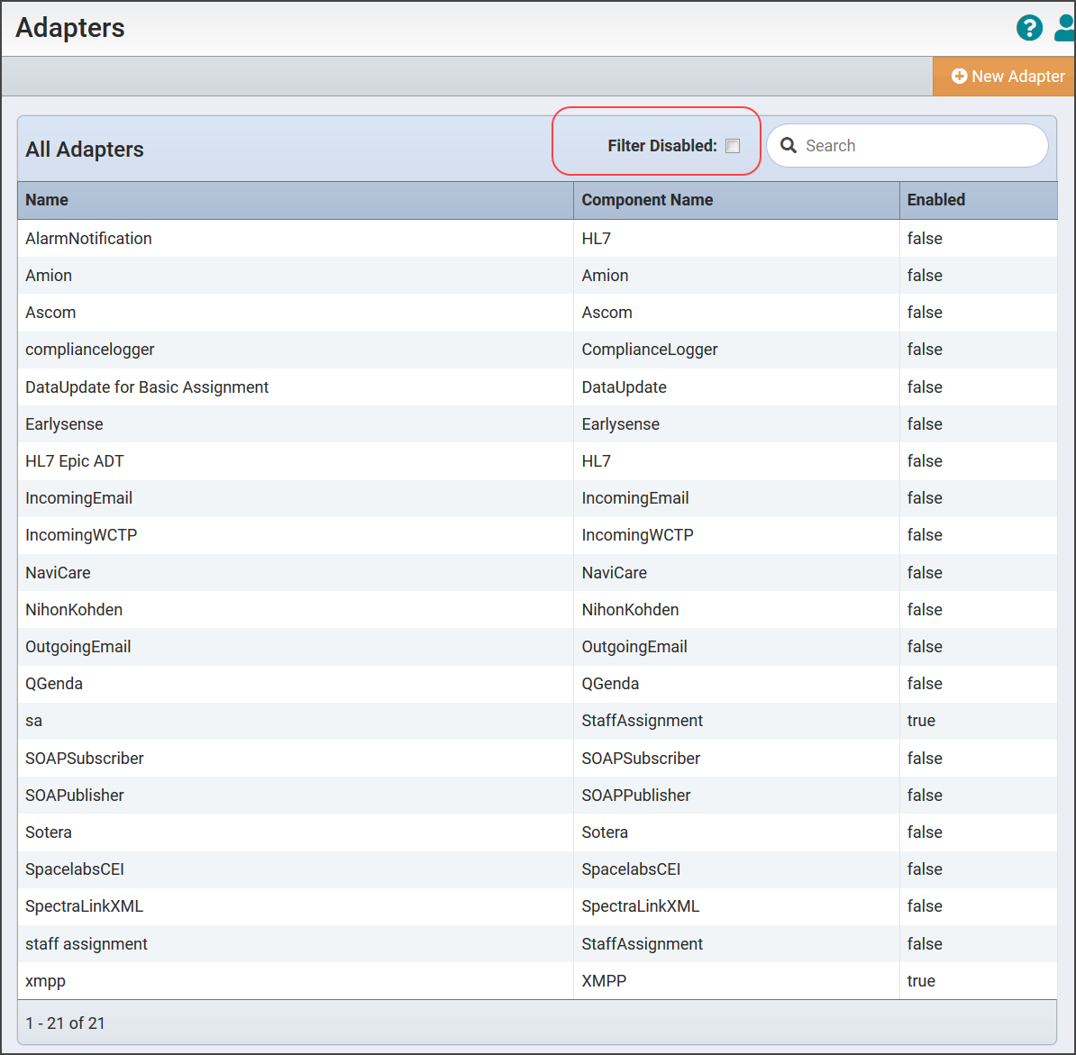Select the sa adapter row
1076x1055 pixels.
pyautogui.click(x=34, y=721)
